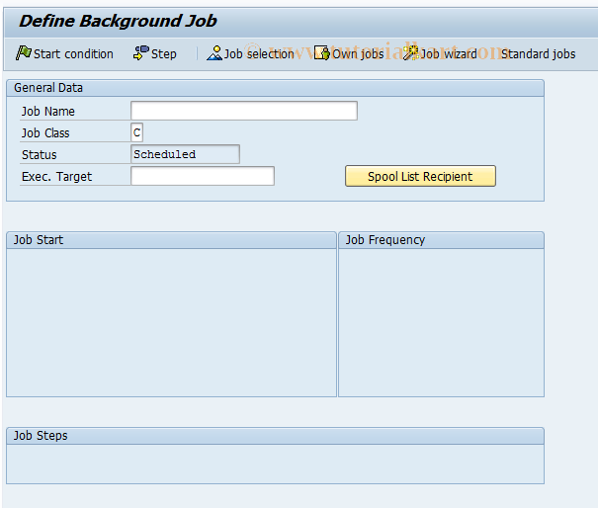The height and width of the screenshot is (508, 598).
Task: Select the Job Class field
Action: click(137, 132)
